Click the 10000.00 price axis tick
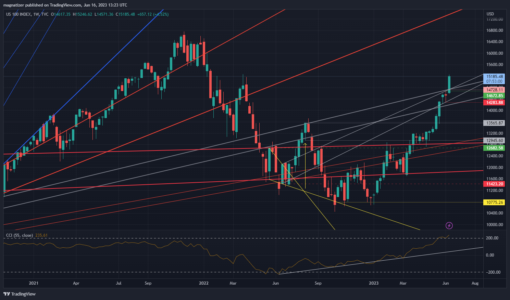This screenshot has width=510, height=300. click(495, 225)
